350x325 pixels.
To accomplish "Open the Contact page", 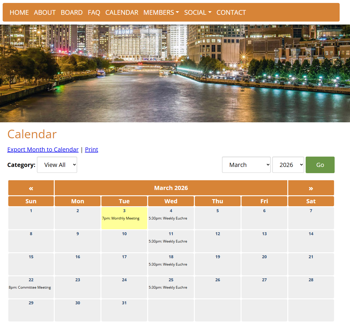I will (231, 12).
